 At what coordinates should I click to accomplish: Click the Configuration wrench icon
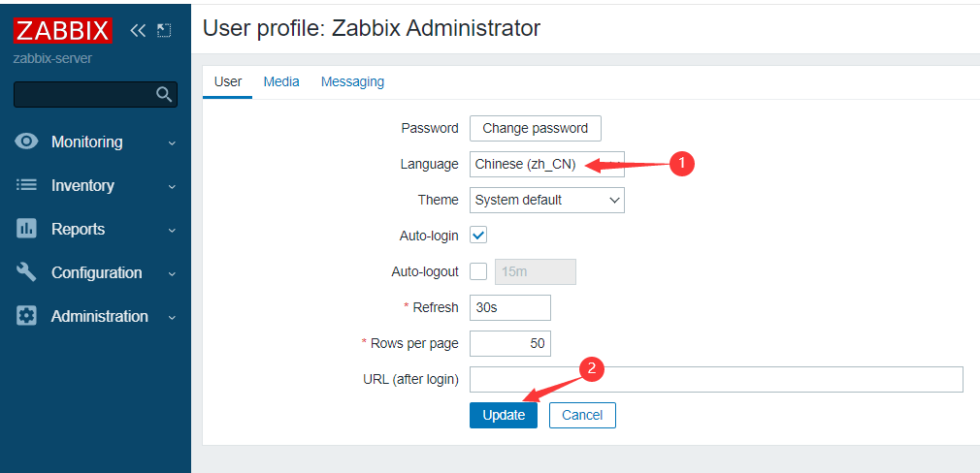click(26, 272)
